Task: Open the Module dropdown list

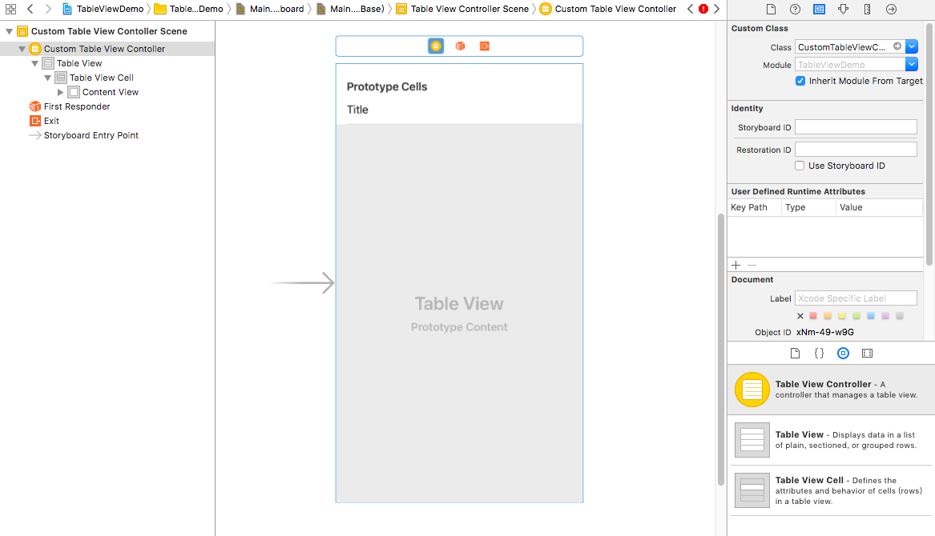Action: click(912, 65)
